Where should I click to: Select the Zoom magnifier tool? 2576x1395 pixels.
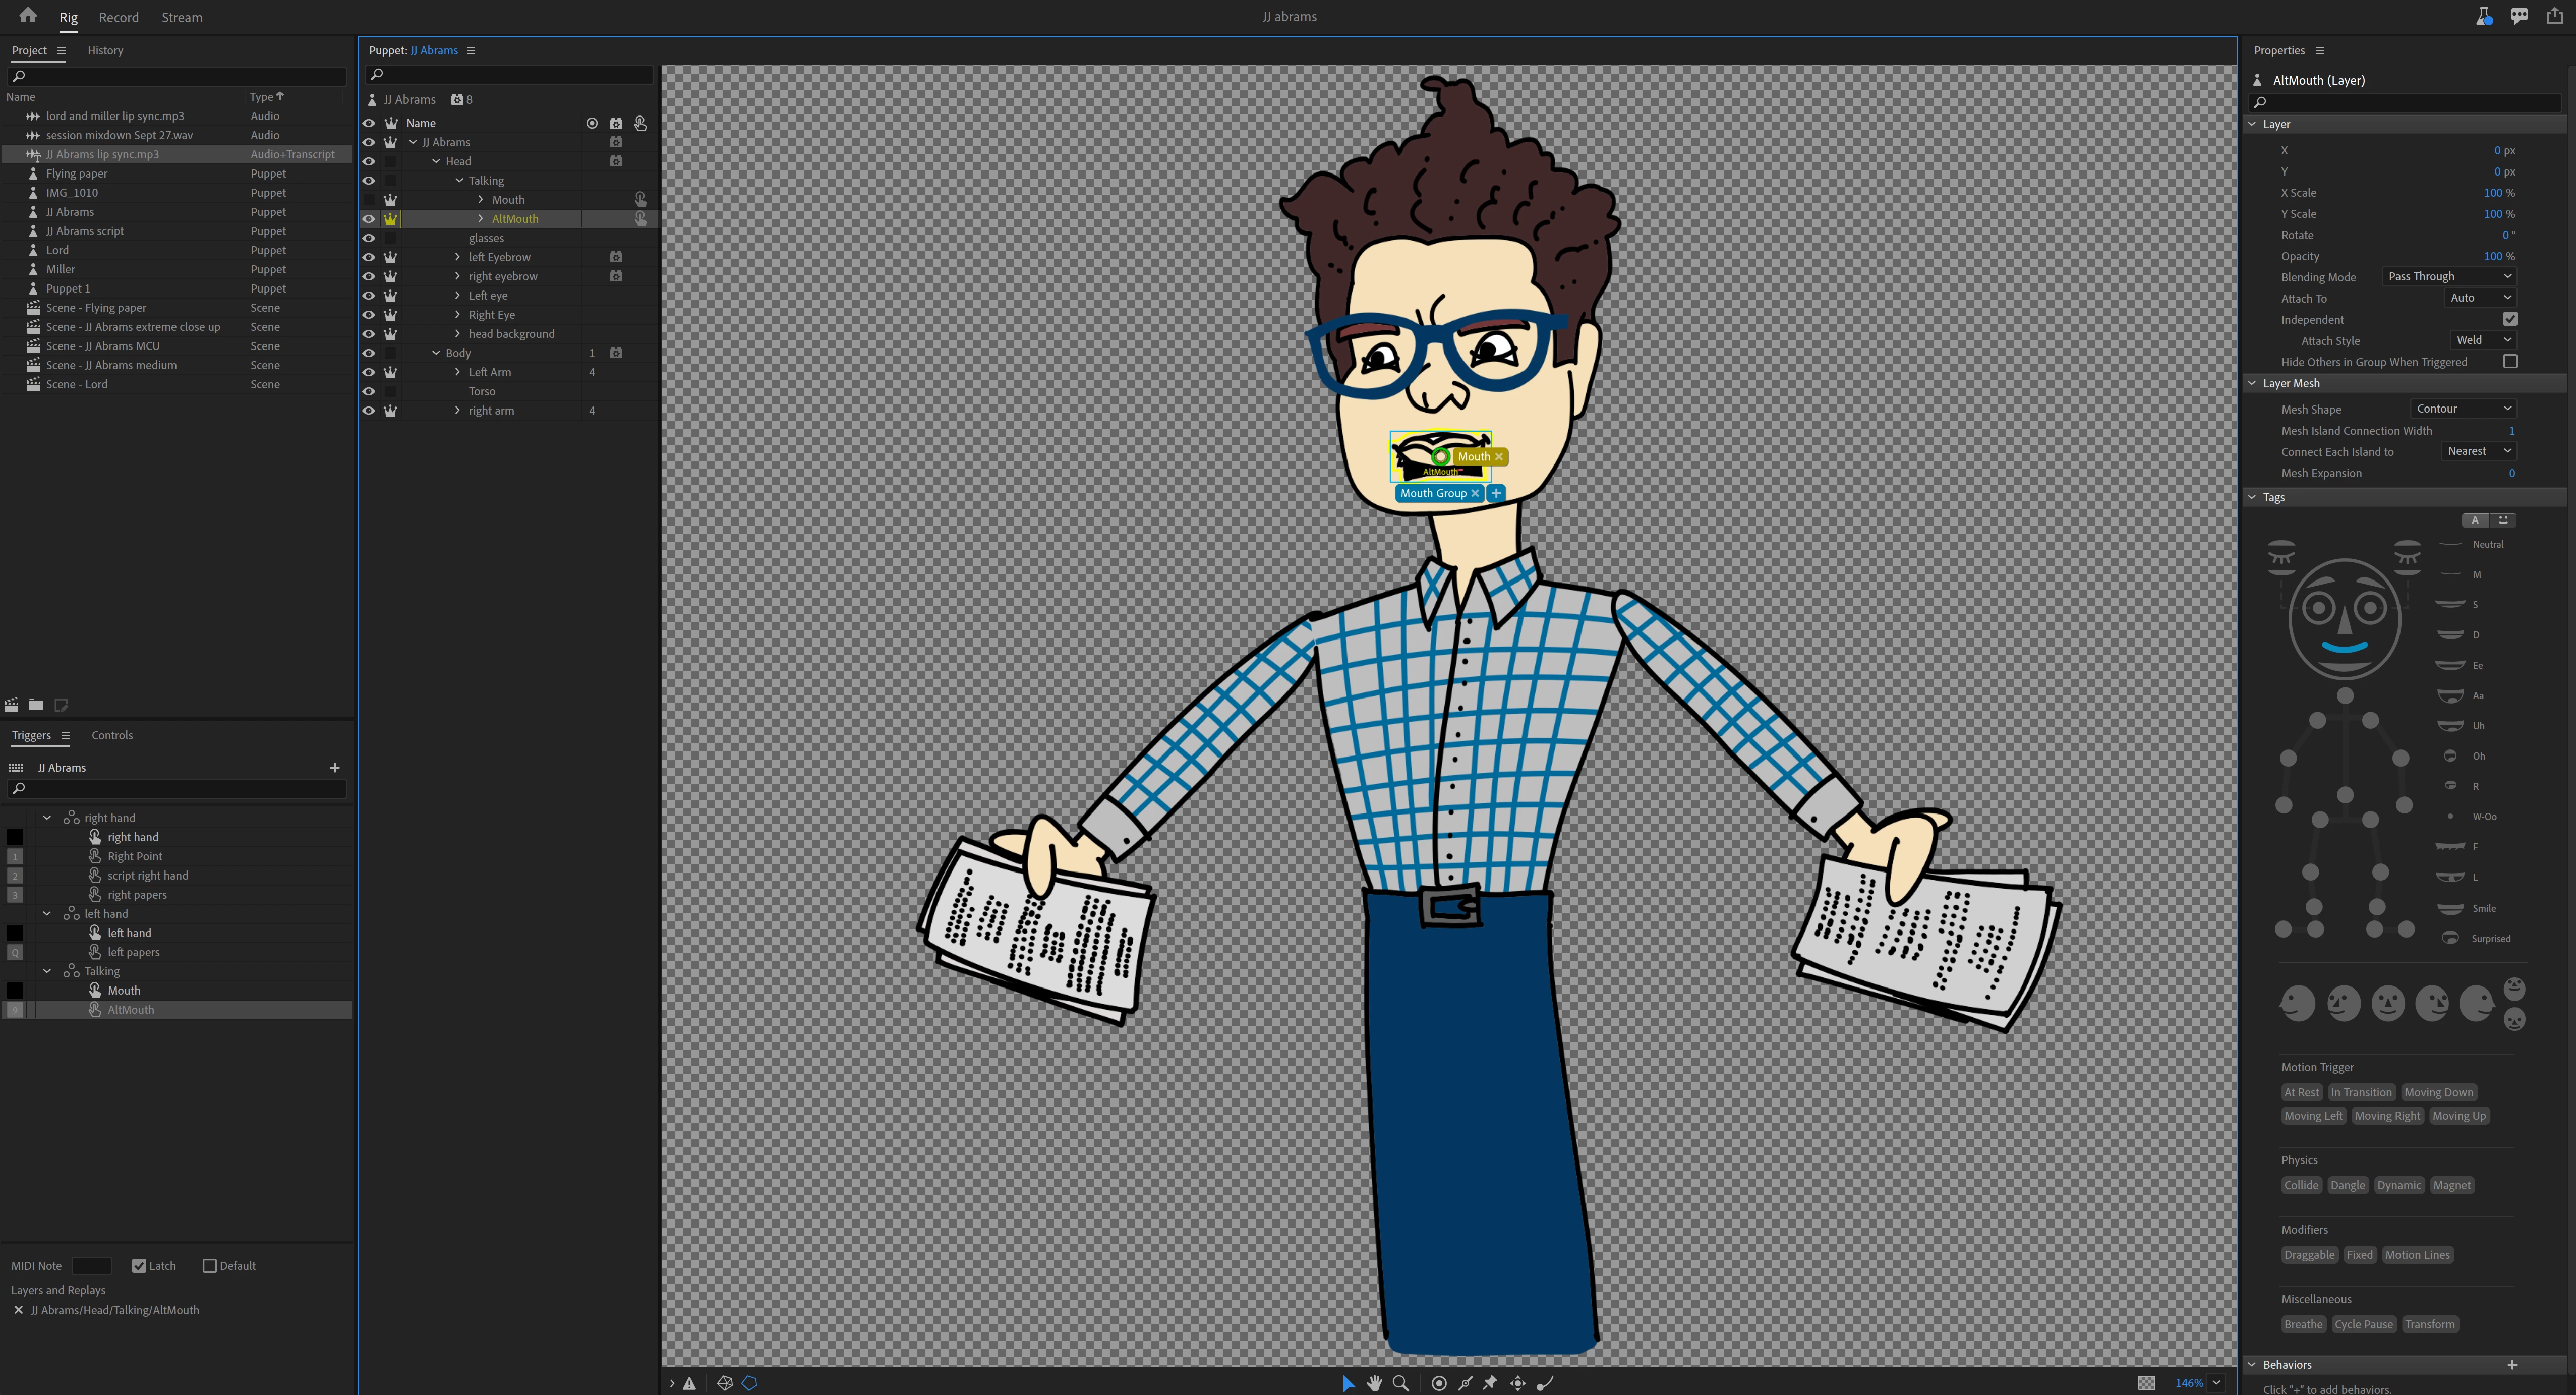pyautogui.click(x=1401, y=1383)
